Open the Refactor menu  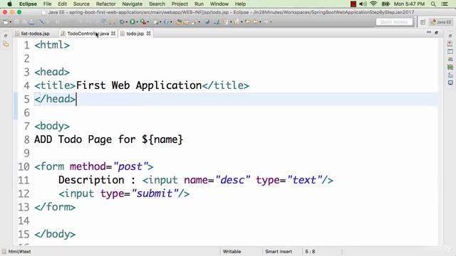106,4
